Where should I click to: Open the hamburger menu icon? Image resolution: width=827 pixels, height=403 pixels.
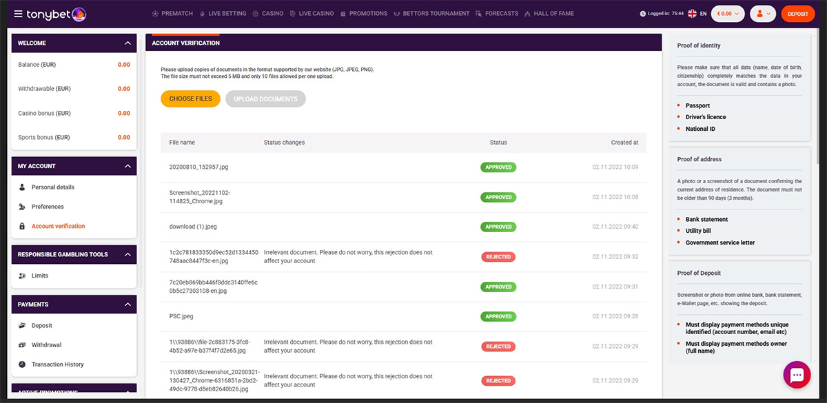[17, 14]
